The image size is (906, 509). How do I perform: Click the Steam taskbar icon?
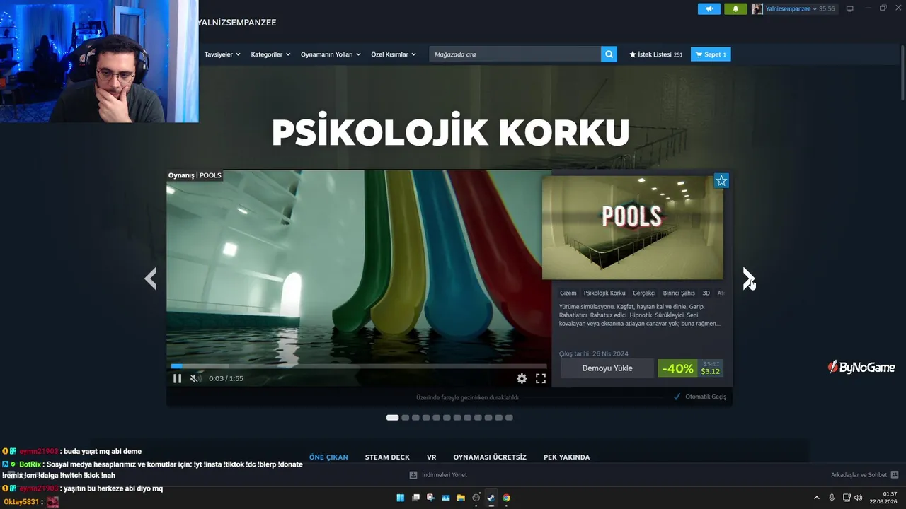tap(491, 498)
